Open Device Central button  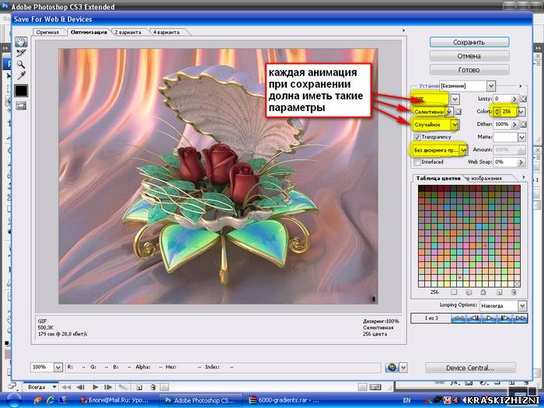pos(470,368)
